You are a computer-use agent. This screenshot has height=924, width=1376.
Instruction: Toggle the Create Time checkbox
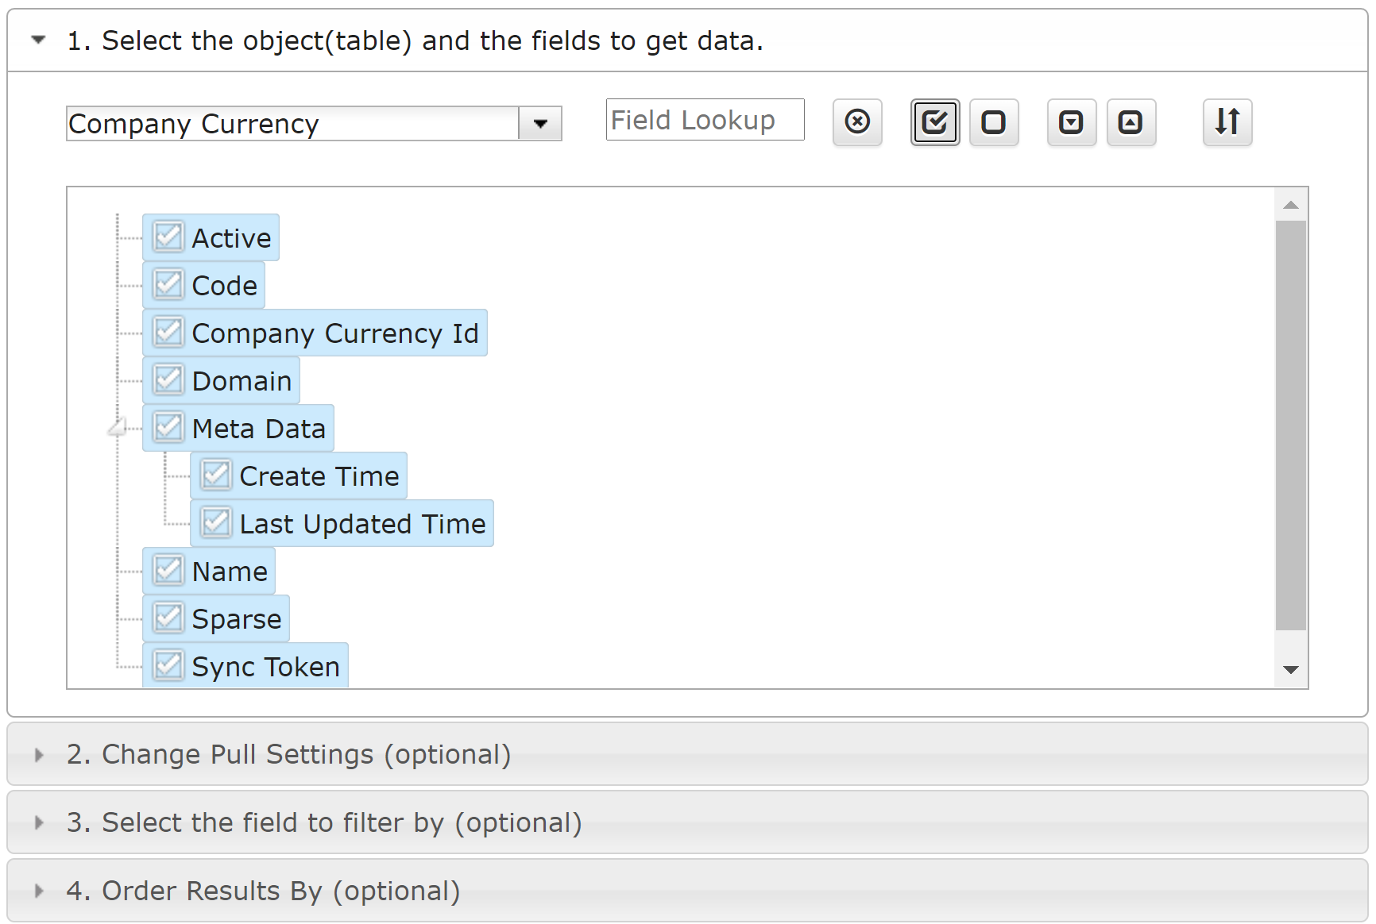(x=215, y=475)
